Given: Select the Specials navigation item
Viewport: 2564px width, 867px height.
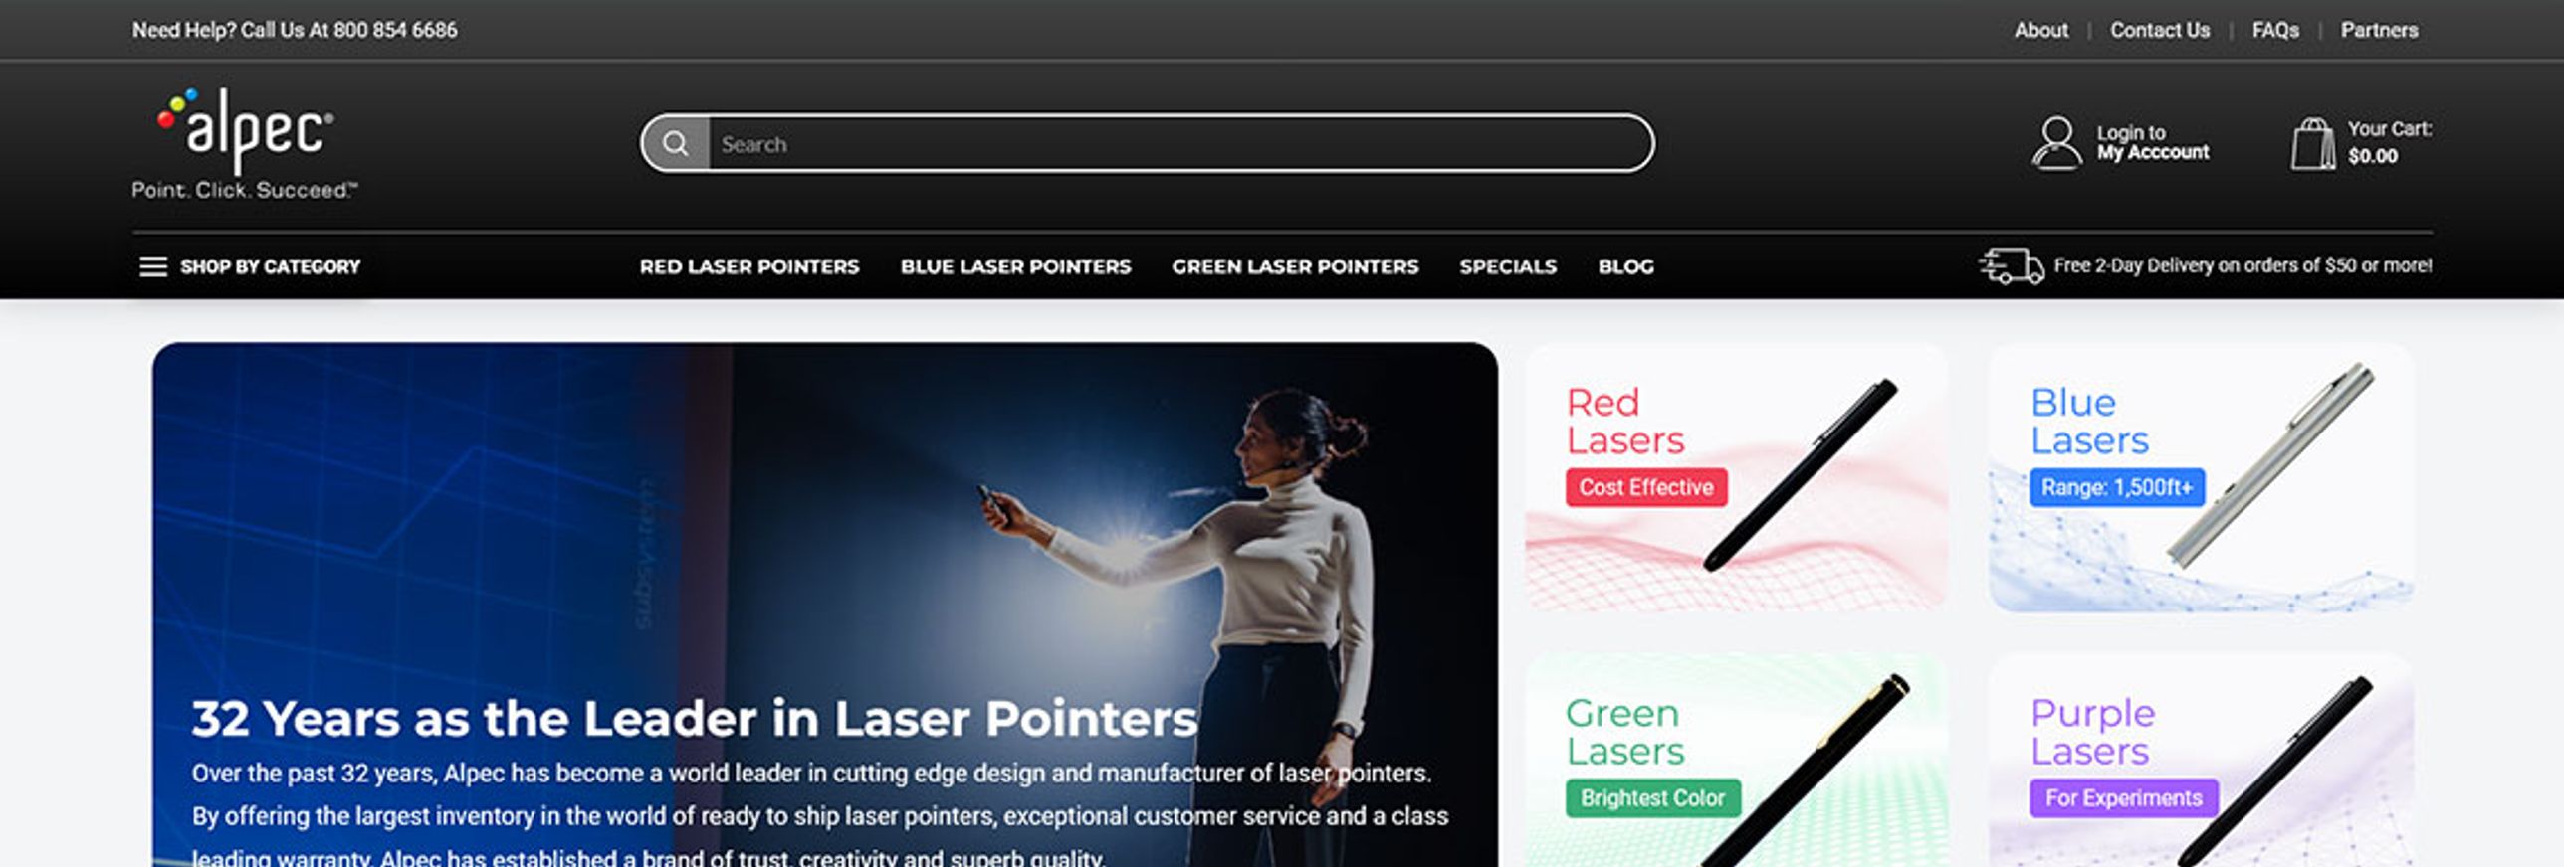Looking at the screenshot, I should coord(1508,266).
